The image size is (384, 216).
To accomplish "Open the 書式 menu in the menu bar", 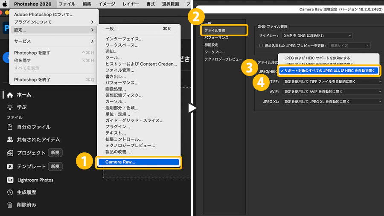I will [151, 4].
